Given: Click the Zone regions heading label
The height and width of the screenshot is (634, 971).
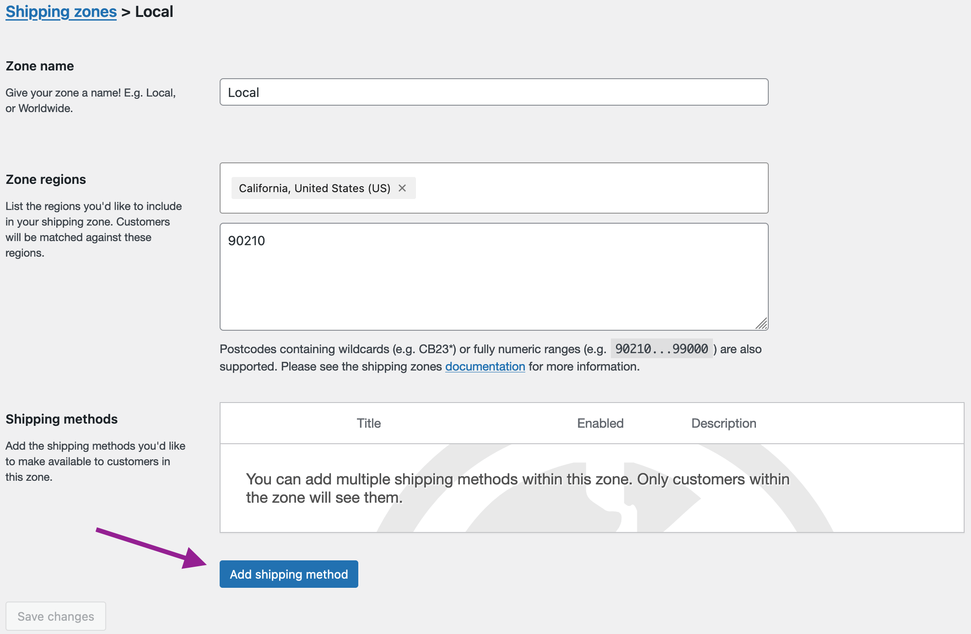Looking at the screenshot, I should click(x=45, y=179).
